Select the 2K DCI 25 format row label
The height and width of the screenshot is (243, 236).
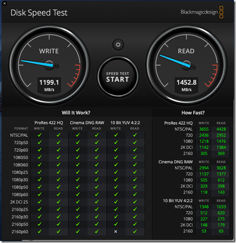tap(19, 202)
